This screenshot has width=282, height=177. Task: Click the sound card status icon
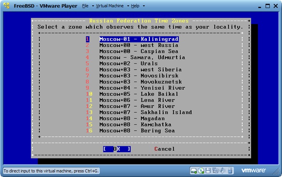[x=222, y=170]
